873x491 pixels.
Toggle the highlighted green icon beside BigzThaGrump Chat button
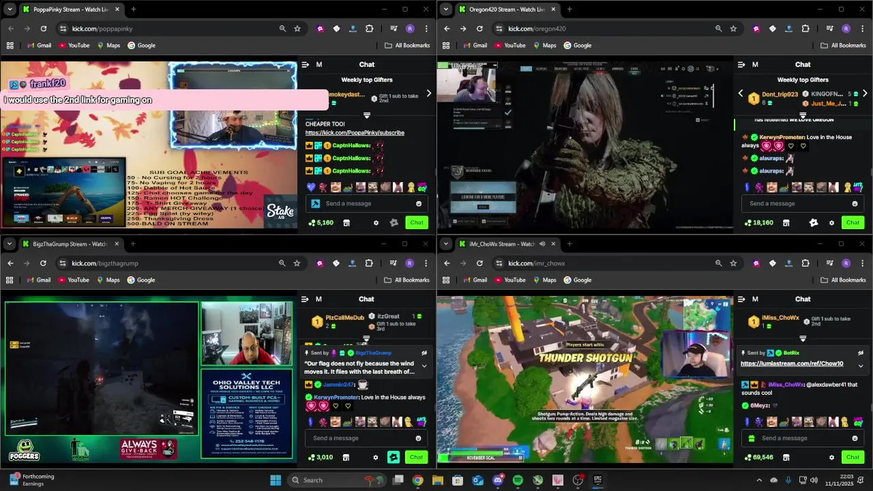coord(394,457)
